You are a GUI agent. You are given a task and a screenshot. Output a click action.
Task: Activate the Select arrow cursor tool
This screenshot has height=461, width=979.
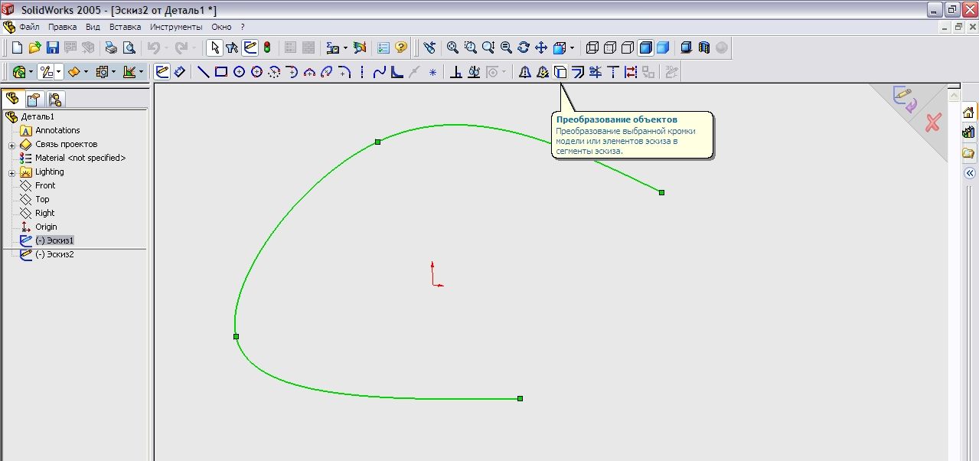pos(214,47)
